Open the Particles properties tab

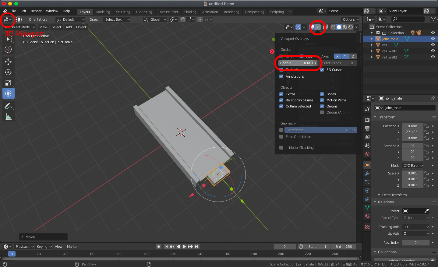pyautogui.click(x=367, y=182)
